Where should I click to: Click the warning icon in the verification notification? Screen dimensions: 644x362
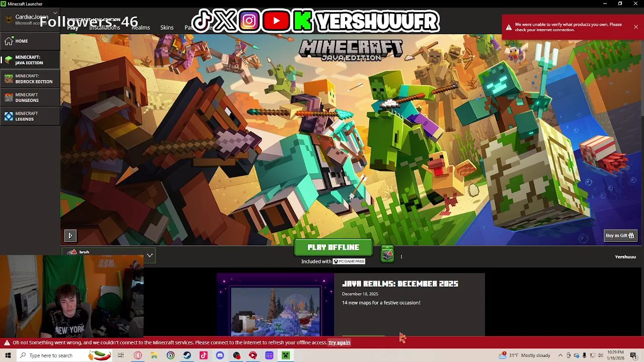tap(509, 27)
